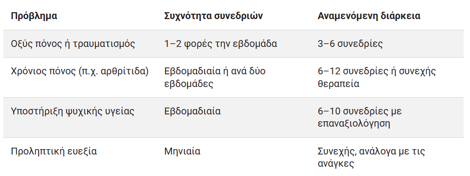Select the '1–2 φορές την εβδομάδα' cell
Viewport: 470px width, 176px height.
click(221, 44)
